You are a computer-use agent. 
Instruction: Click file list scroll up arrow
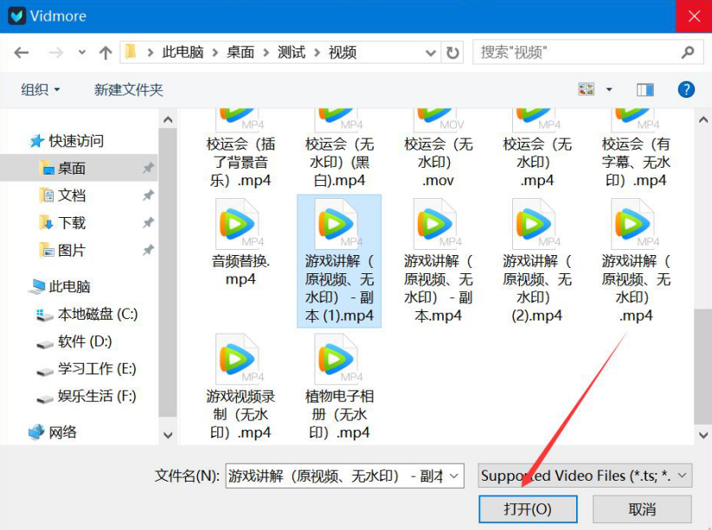pos(703,120)
